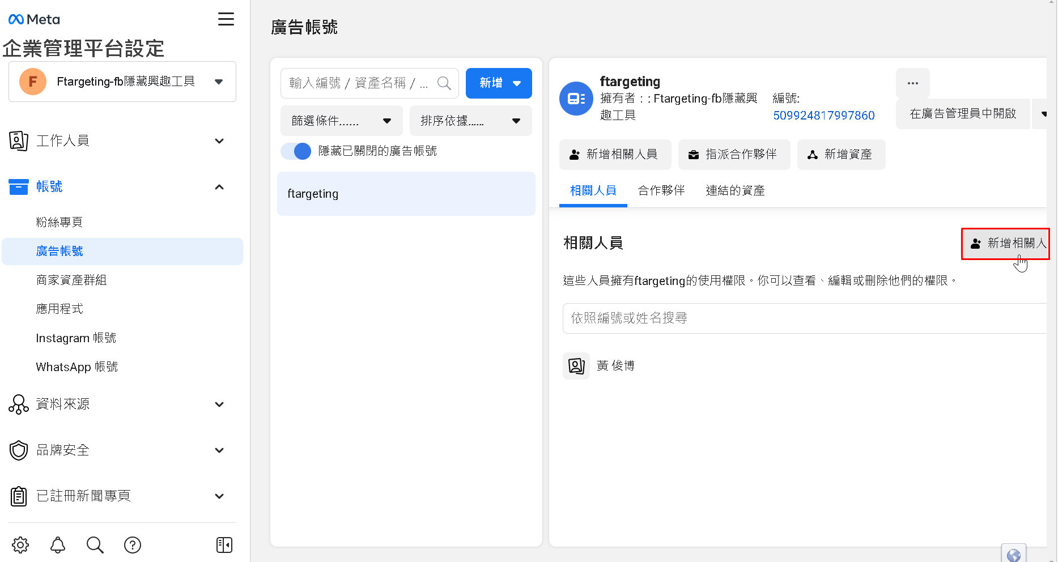Click 依照編號或姓名搜尋 input field
The width and height of the screenshot is (1058, 562).
(x=805, y=318)
